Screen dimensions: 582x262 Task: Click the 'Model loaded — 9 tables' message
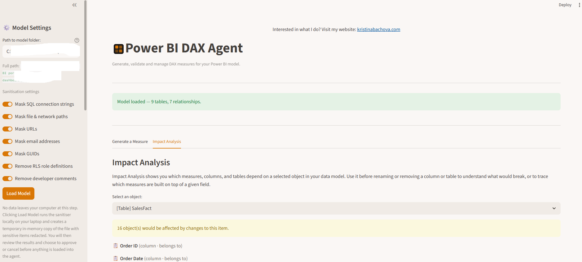336,102
